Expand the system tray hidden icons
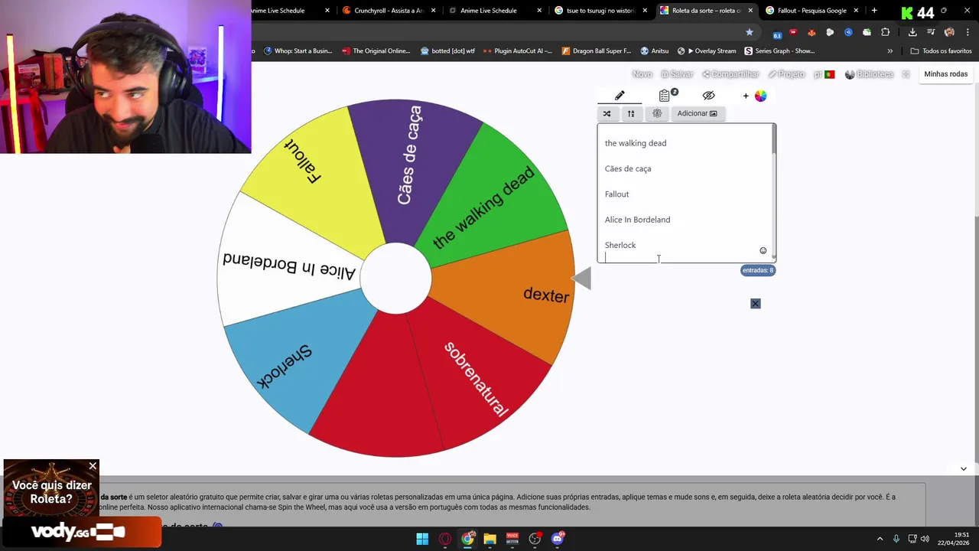 pyautogui.click(x=880, y=539)
